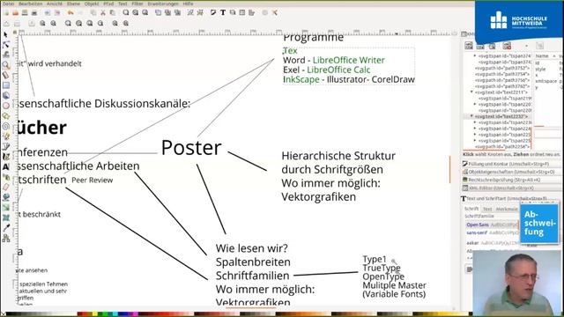Screen dimensions: 564x317
Task: Click the Peer Review label on canvas
Action: pos(92,180)
